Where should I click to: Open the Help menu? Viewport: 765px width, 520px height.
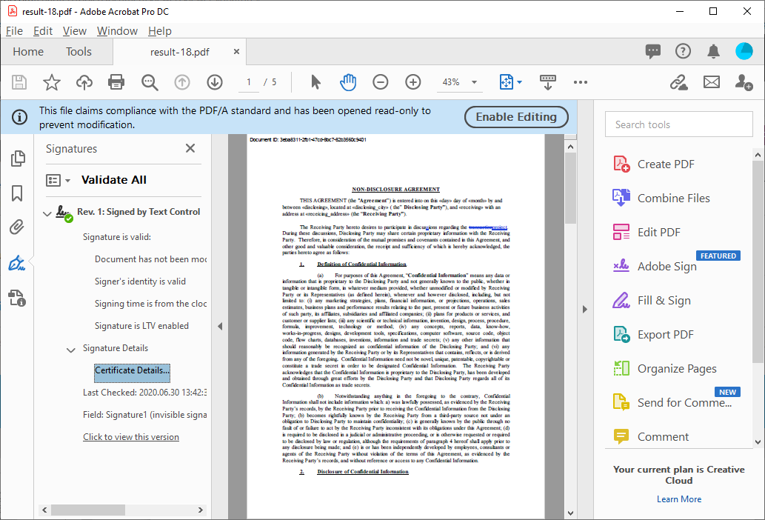tap(160, 31)
